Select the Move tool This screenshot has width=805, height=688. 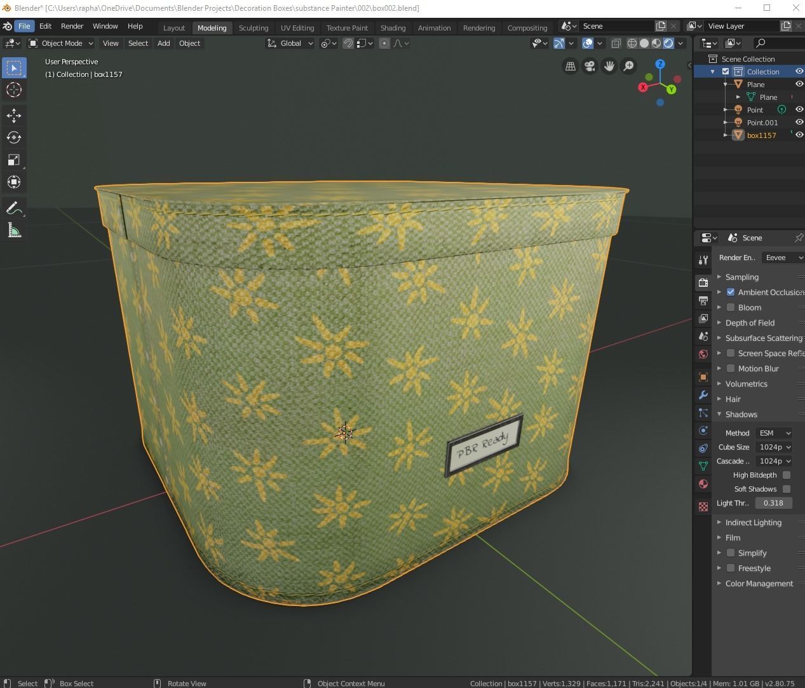(14, 115)
